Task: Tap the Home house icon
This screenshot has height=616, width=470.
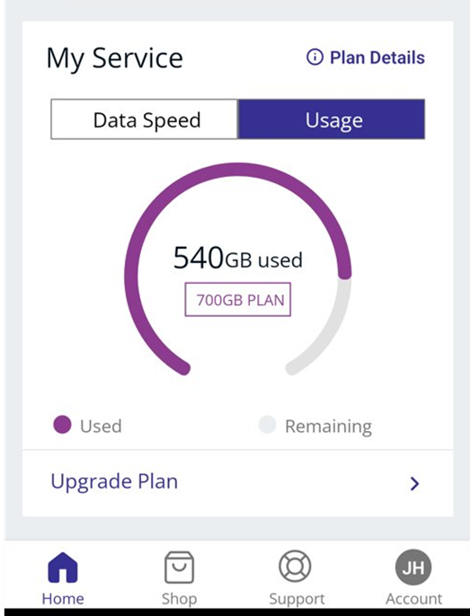Action: point(63,568)
